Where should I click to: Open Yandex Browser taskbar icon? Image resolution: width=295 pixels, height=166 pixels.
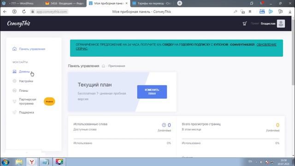32,162
